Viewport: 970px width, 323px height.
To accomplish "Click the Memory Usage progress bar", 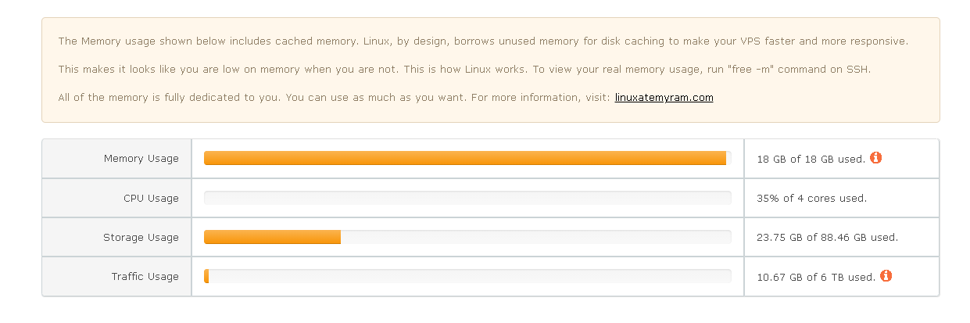I will [465, 158].
